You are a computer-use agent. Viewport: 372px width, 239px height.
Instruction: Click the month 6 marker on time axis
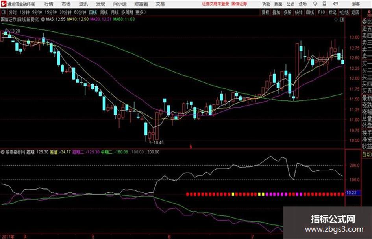coord(169,237)
